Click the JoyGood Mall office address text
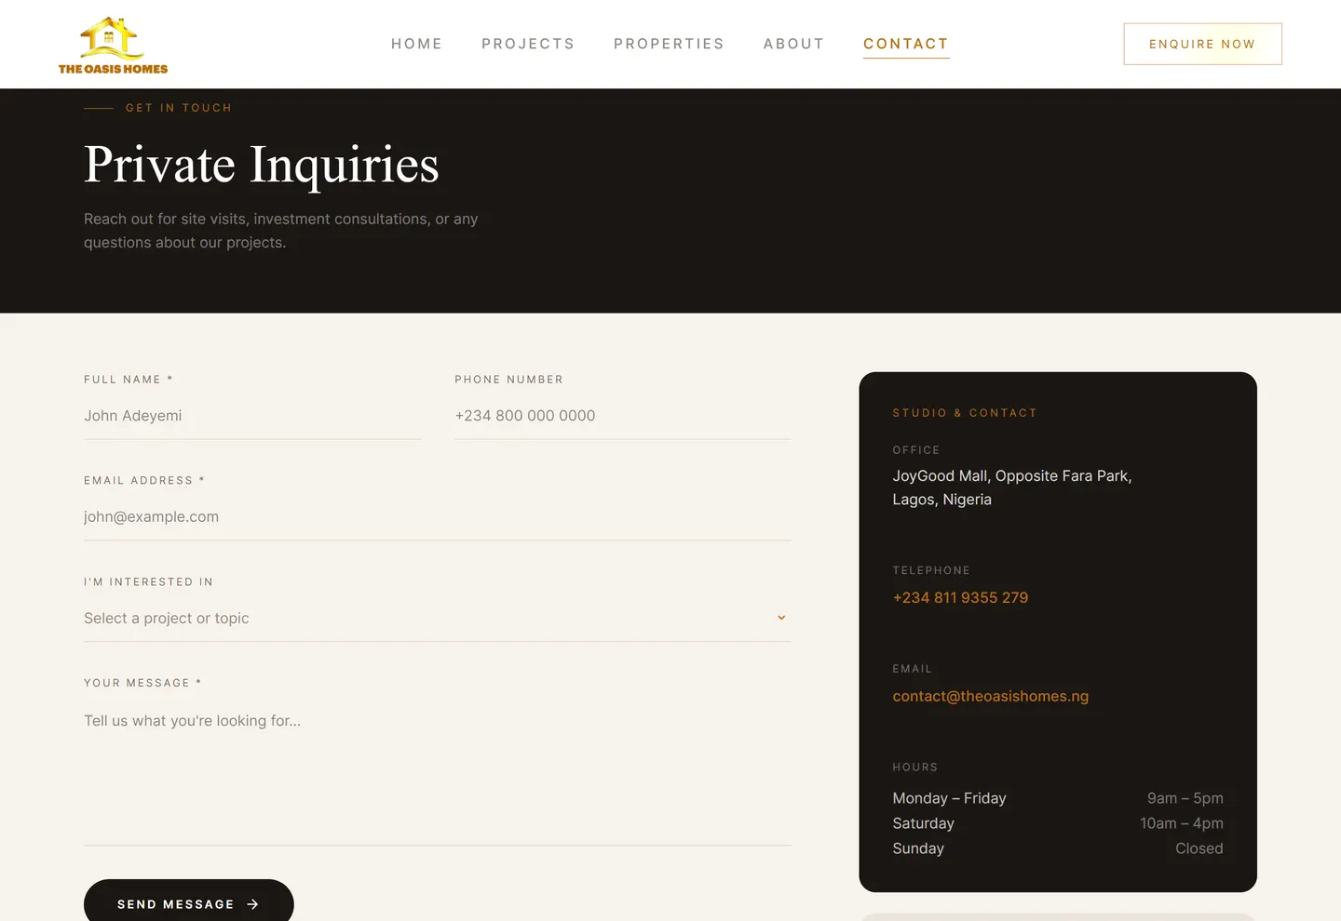This screenshot has width=1341, height=921. point(1012,487)
